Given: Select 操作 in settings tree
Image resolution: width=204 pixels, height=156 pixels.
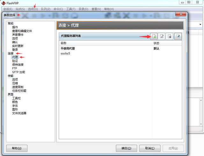Looking at the screenshot, I should click(15, 27).
